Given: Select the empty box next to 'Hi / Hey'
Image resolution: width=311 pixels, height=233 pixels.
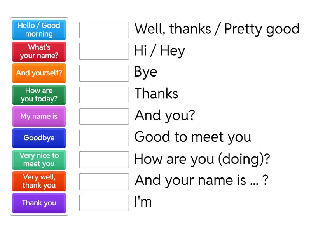Looking at the screenshot, I should [x=104, y=51].
